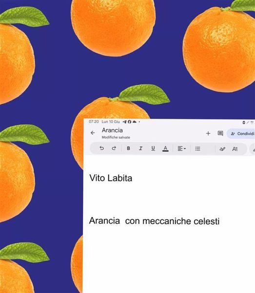
Task: Tap the cloud status bar icon
Action: coord(134,122)
